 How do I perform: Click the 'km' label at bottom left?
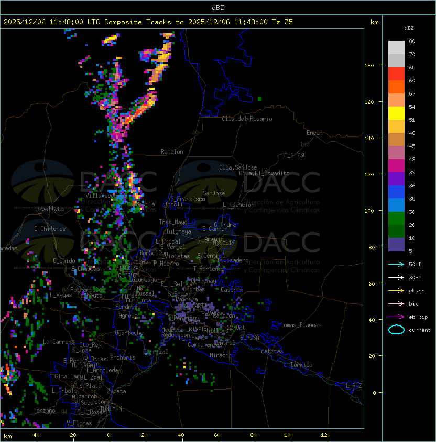pos(8,436)
